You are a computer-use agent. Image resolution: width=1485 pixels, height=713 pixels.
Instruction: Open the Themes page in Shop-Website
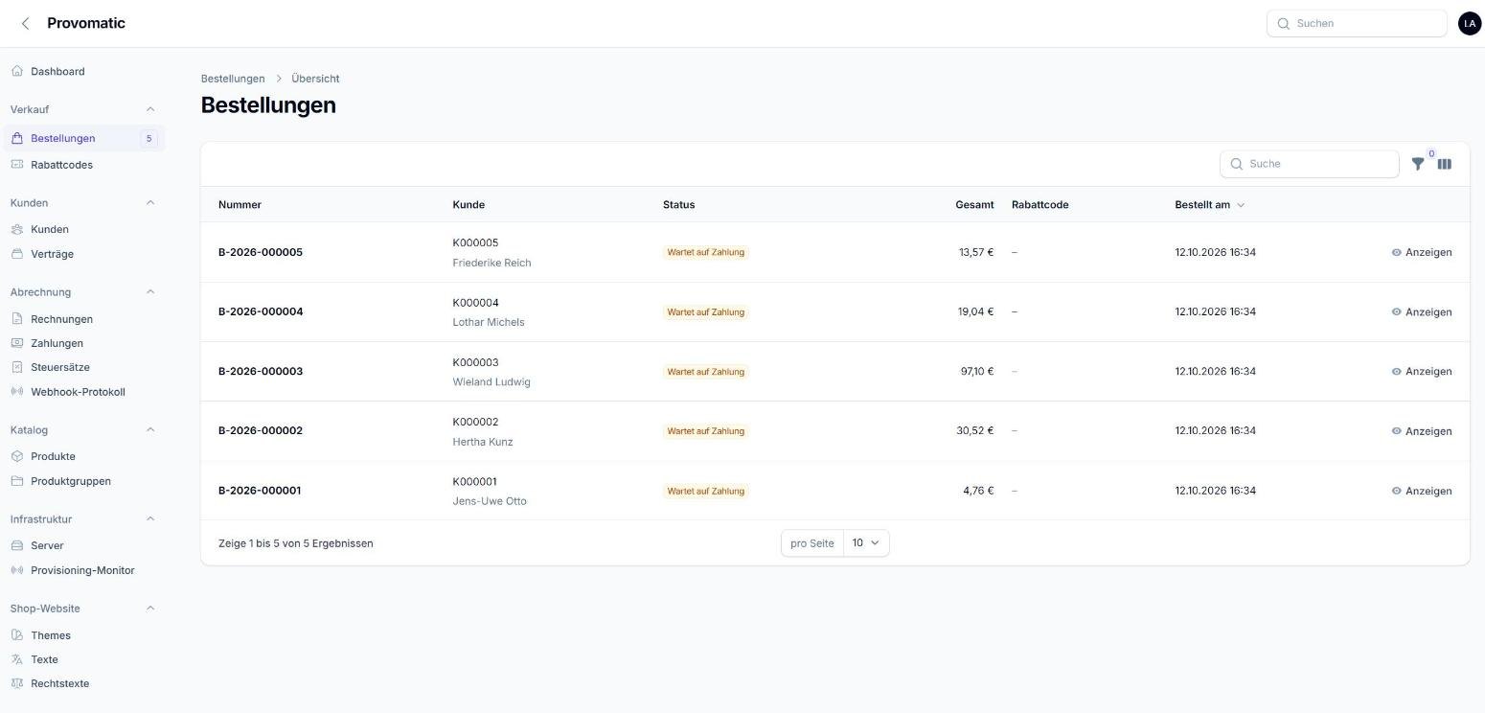click(51, 635)
